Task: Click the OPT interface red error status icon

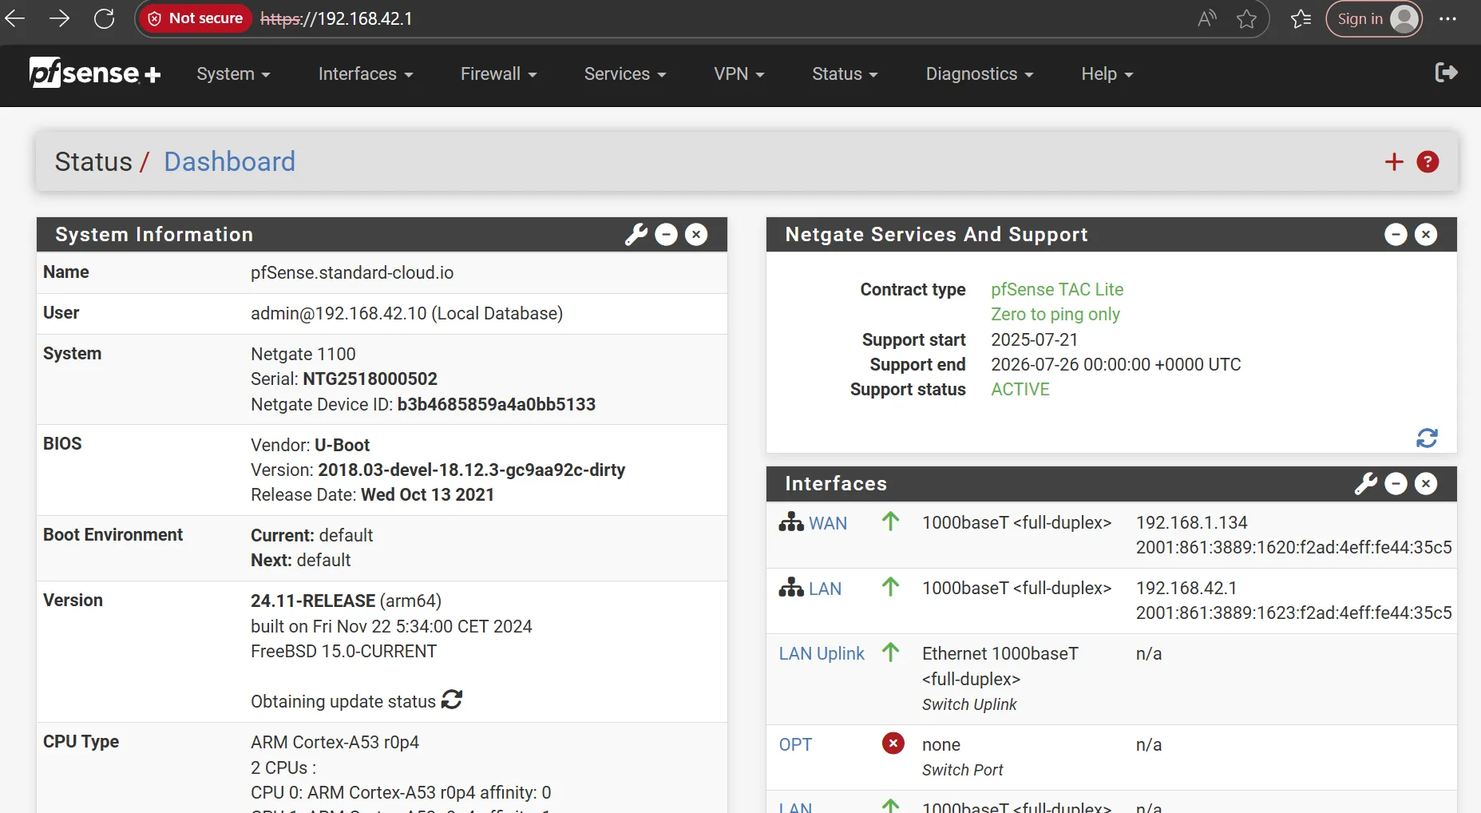Action: tap(893, 744)
